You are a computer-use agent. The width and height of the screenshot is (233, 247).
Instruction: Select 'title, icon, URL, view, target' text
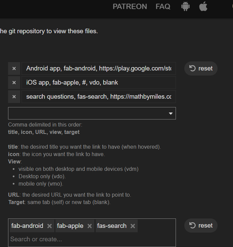[x=44, y=132]
